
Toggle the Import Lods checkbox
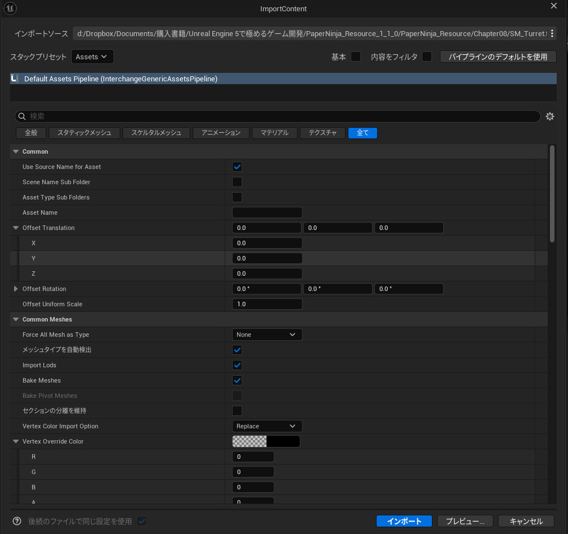coord(237,365)
